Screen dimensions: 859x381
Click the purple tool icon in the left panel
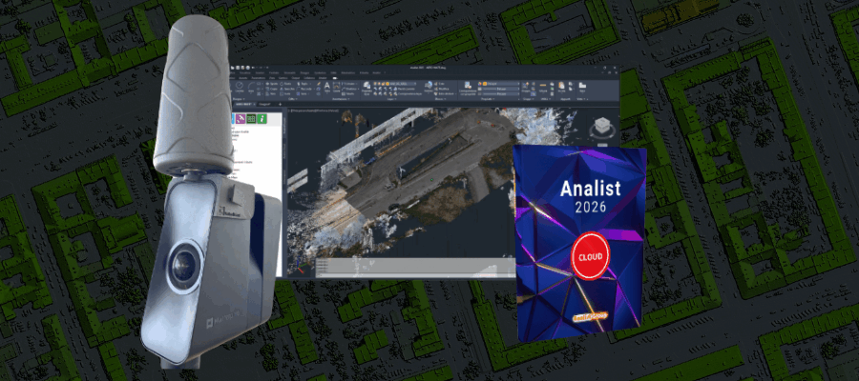click(241, 118)
